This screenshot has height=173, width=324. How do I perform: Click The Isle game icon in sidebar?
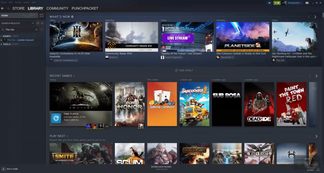[5, 40]
